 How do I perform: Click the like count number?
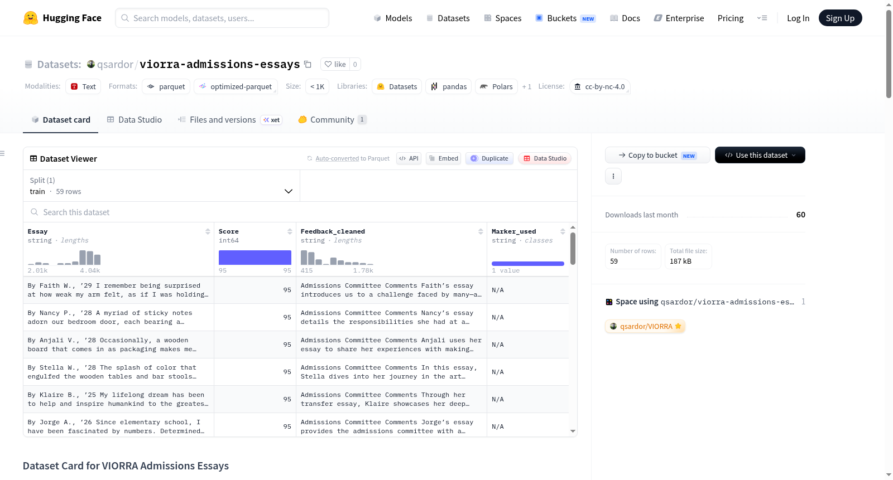pos(355,64)
